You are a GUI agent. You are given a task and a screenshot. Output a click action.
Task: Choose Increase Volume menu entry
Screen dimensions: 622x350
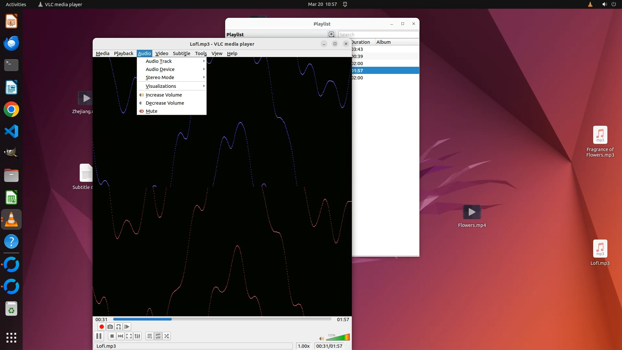tap(164, 95)
